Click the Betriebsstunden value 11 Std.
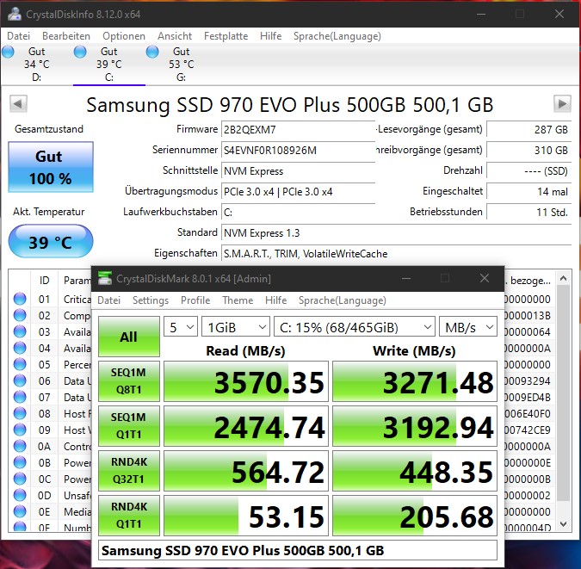The image size is (581, 569). pos(528,212)
